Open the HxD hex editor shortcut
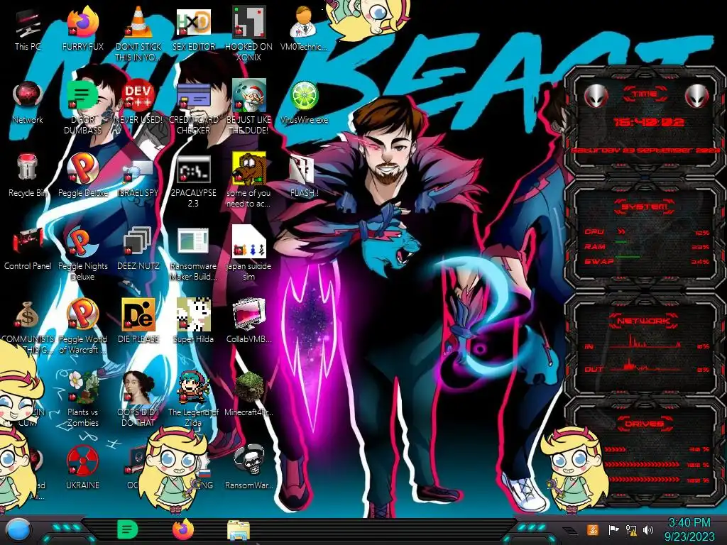Screen dimensions: 727x545 [x=193, y=29]
